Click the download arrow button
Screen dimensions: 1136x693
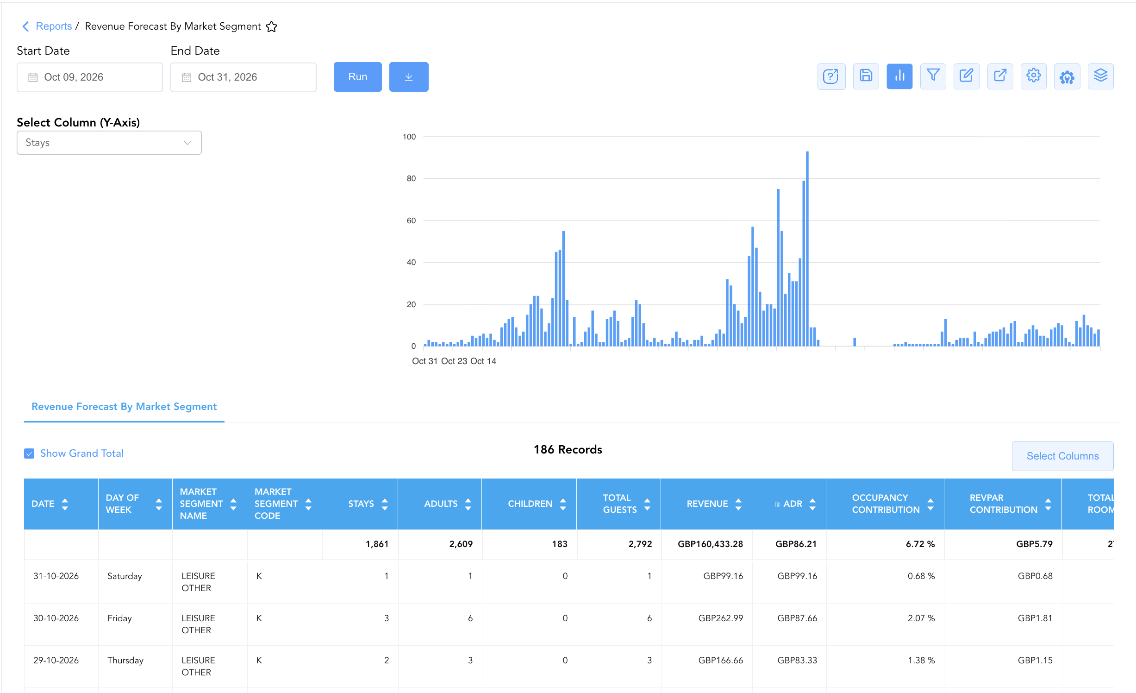coord(409,77)
